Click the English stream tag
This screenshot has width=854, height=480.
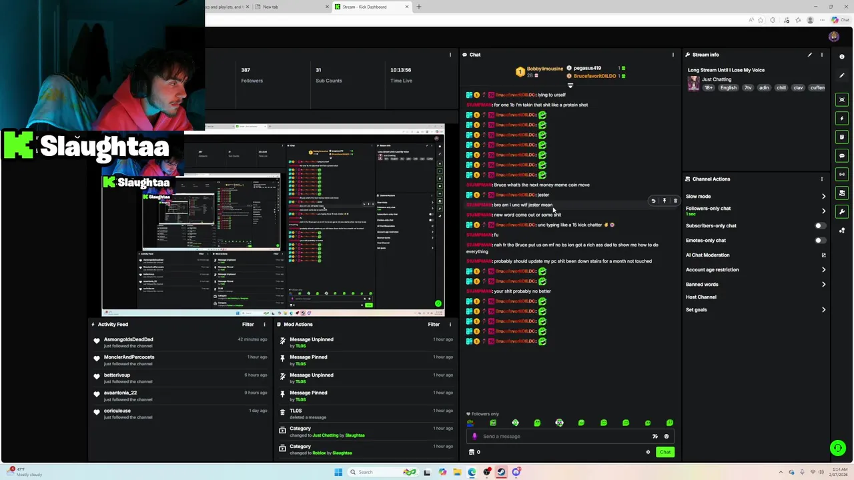pos(729,88)
